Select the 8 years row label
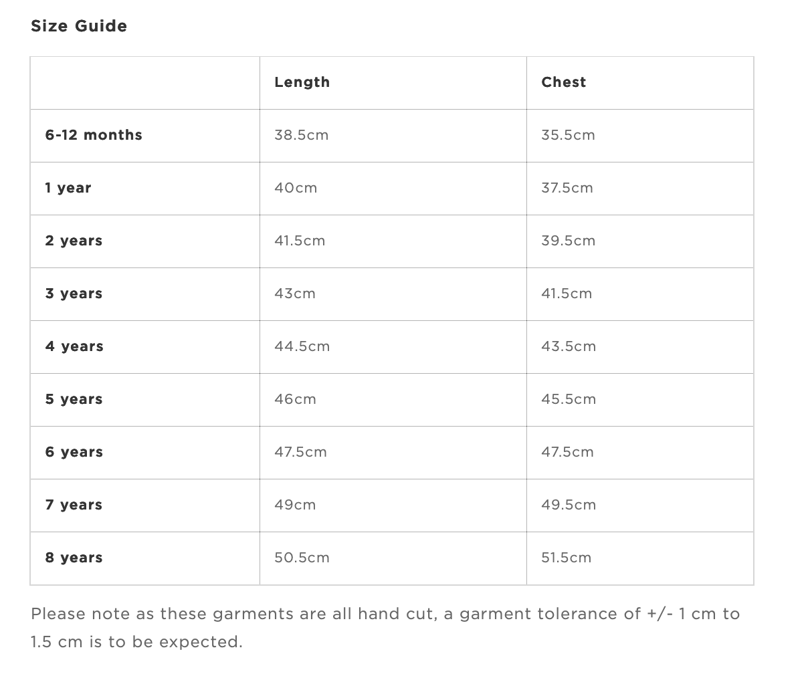The image size is (808, 674). pyautogui.click(x=74, y=558)
